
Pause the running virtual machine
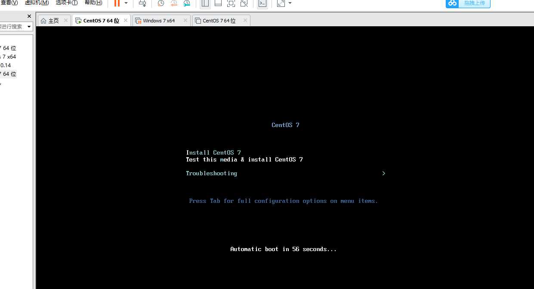[117, 3]
